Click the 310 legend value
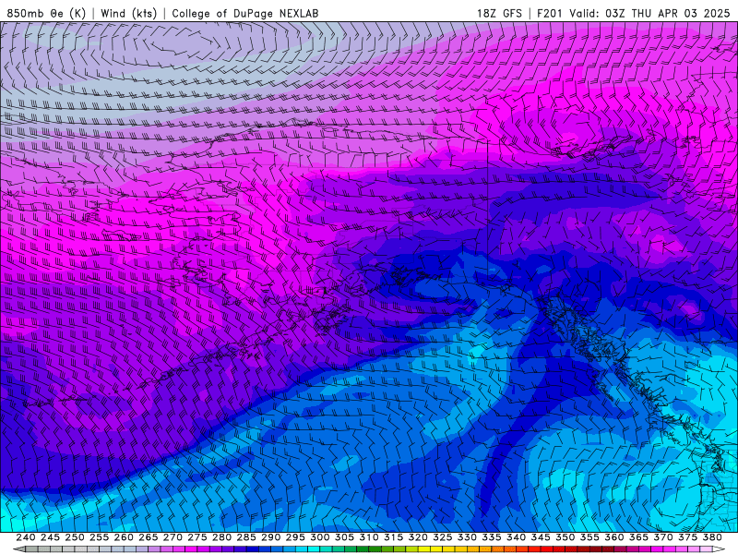The width and height of the screenshot is (738, 554). click(x=369, y=537)
